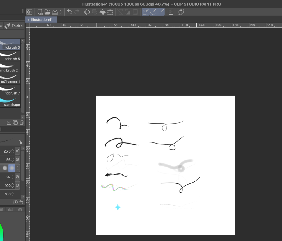Click the Delete sub tool trash icon
This screenshot has width=282, height=241.
pyautogui.click(x=22, y=123)
